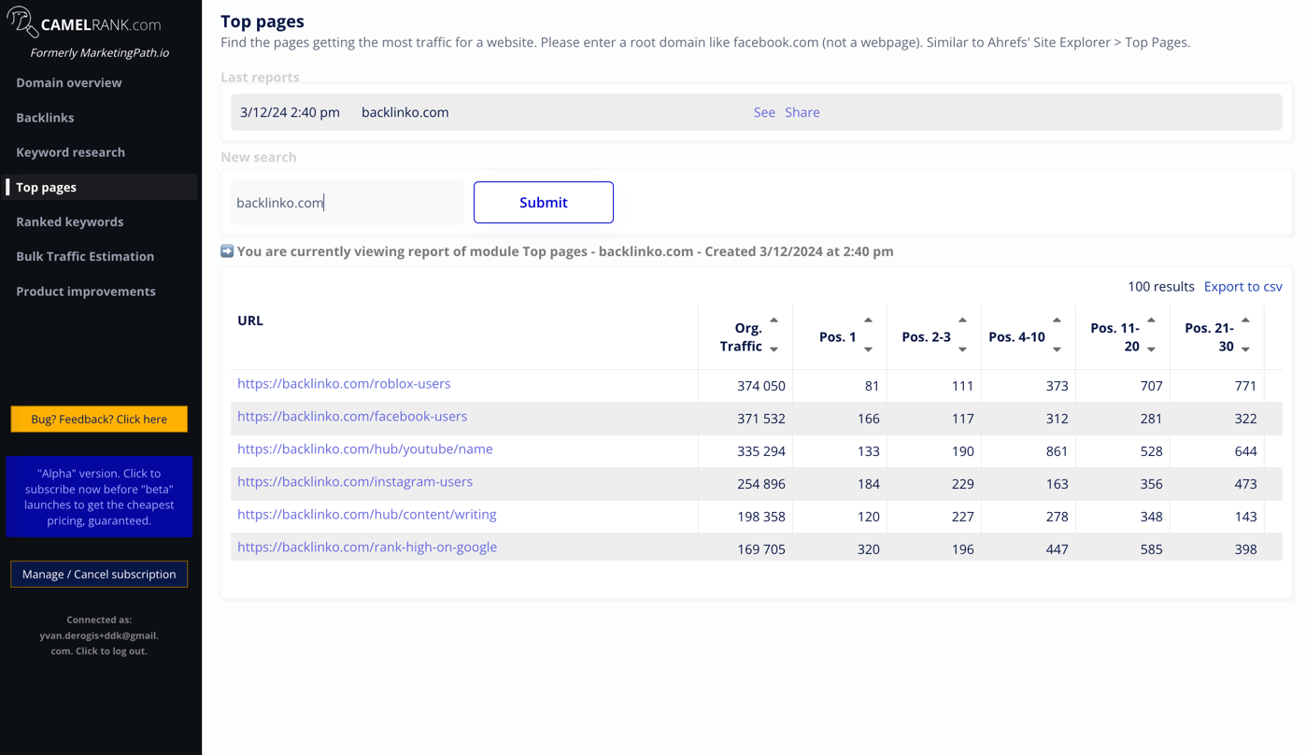Click the Alpha version subscribe banner
Viewport: 1306px width, 755px height.
(x=99, y=497)
